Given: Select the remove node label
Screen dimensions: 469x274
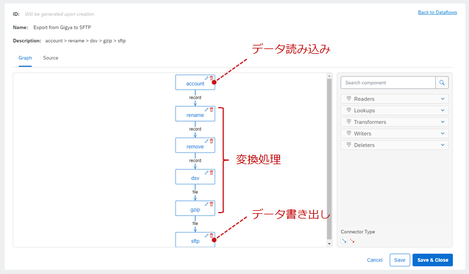Looking at the screenshot, I should point(195,146).
